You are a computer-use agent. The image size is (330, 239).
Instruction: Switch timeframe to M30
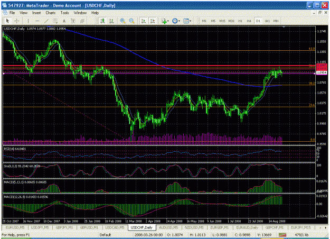coord(231,21)
